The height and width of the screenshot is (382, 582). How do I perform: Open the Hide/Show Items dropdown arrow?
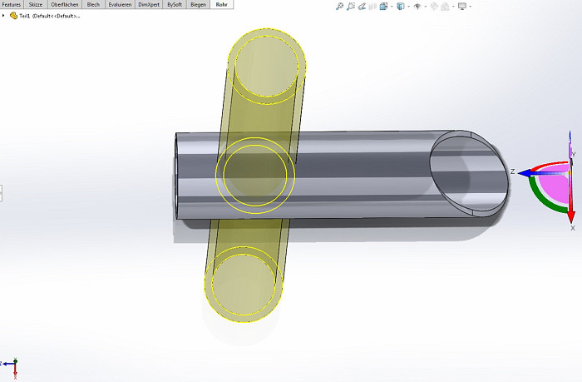click(426, 7)
